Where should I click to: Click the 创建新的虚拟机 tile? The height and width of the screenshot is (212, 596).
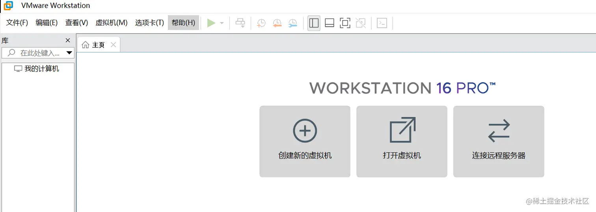305,141
